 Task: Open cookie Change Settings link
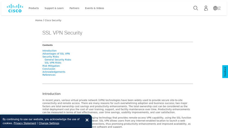pyautogui.click(x=49, y=123)
